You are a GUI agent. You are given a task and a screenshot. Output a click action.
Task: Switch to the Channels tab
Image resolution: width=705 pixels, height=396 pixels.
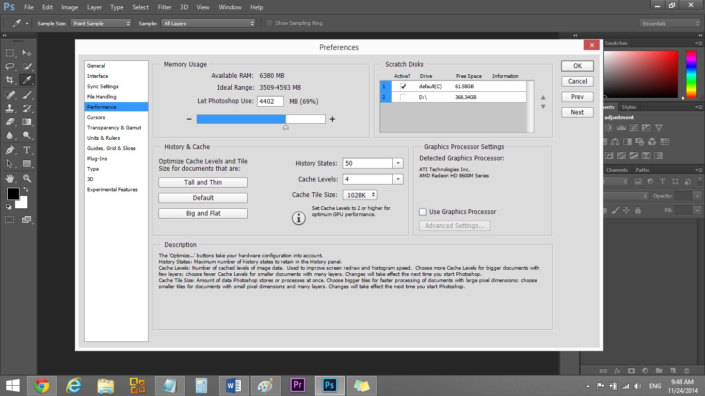click(x=617, y=170)
